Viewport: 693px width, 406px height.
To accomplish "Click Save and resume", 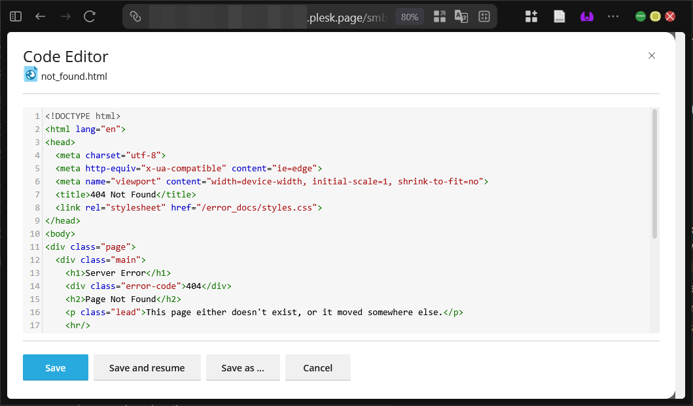I will pos(147,367).
